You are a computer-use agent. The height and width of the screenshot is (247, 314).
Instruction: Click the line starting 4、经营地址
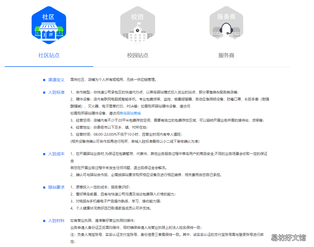coord(109,127)
